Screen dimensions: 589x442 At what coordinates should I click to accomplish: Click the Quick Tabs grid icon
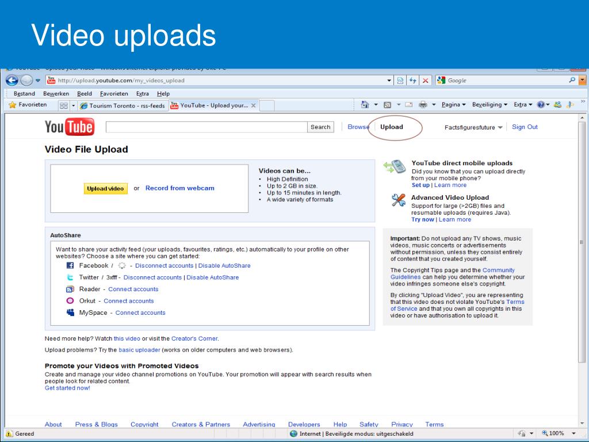click(x=64, y=105)
